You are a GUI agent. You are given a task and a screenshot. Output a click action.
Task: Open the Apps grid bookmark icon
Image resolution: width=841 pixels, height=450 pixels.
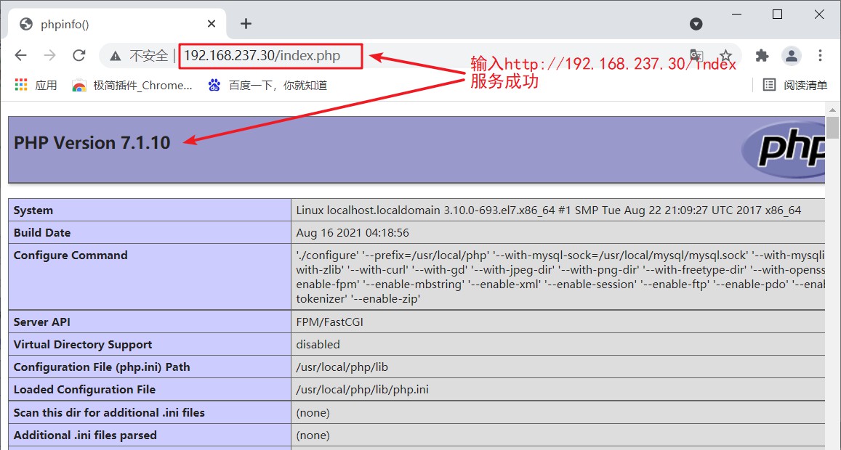(21, 85)
